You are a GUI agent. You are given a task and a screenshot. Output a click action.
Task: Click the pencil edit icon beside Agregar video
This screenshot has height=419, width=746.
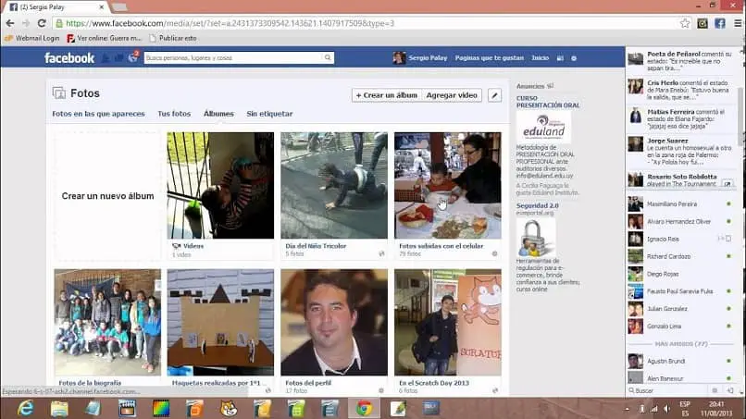(x=494, y=95)
